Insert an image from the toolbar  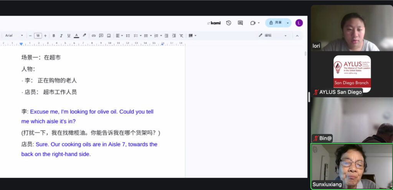point(109,36)
